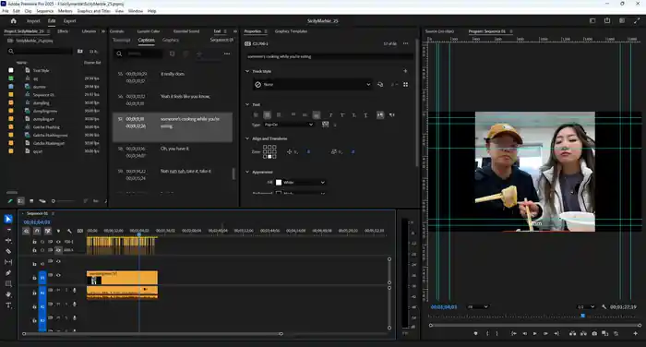Open playback resolution dropdown
This screenshot has height=347, width=646.
586,306
